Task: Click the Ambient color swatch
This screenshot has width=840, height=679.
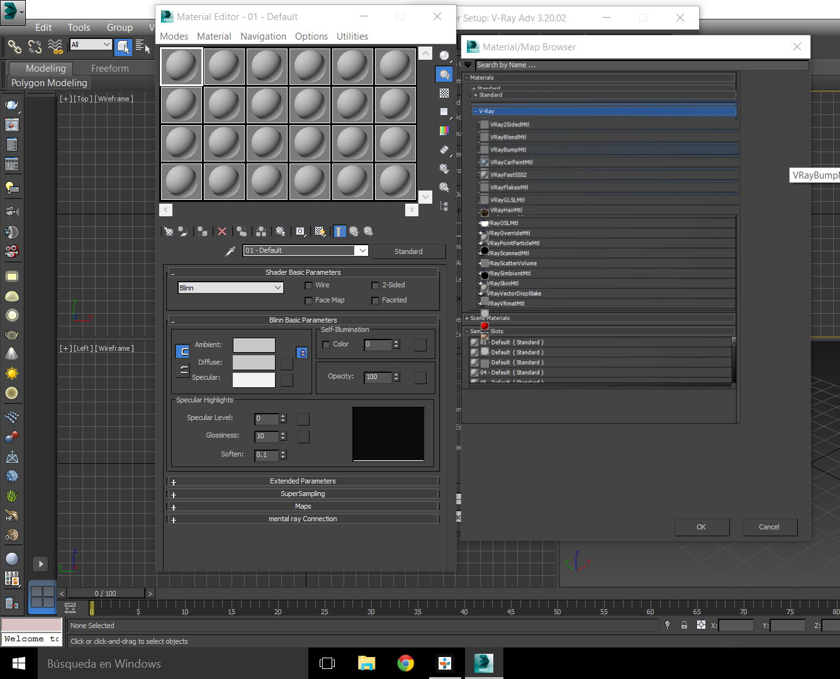Action: 254,345
